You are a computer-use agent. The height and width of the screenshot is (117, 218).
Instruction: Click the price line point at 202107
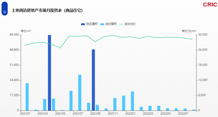point(78,36)
